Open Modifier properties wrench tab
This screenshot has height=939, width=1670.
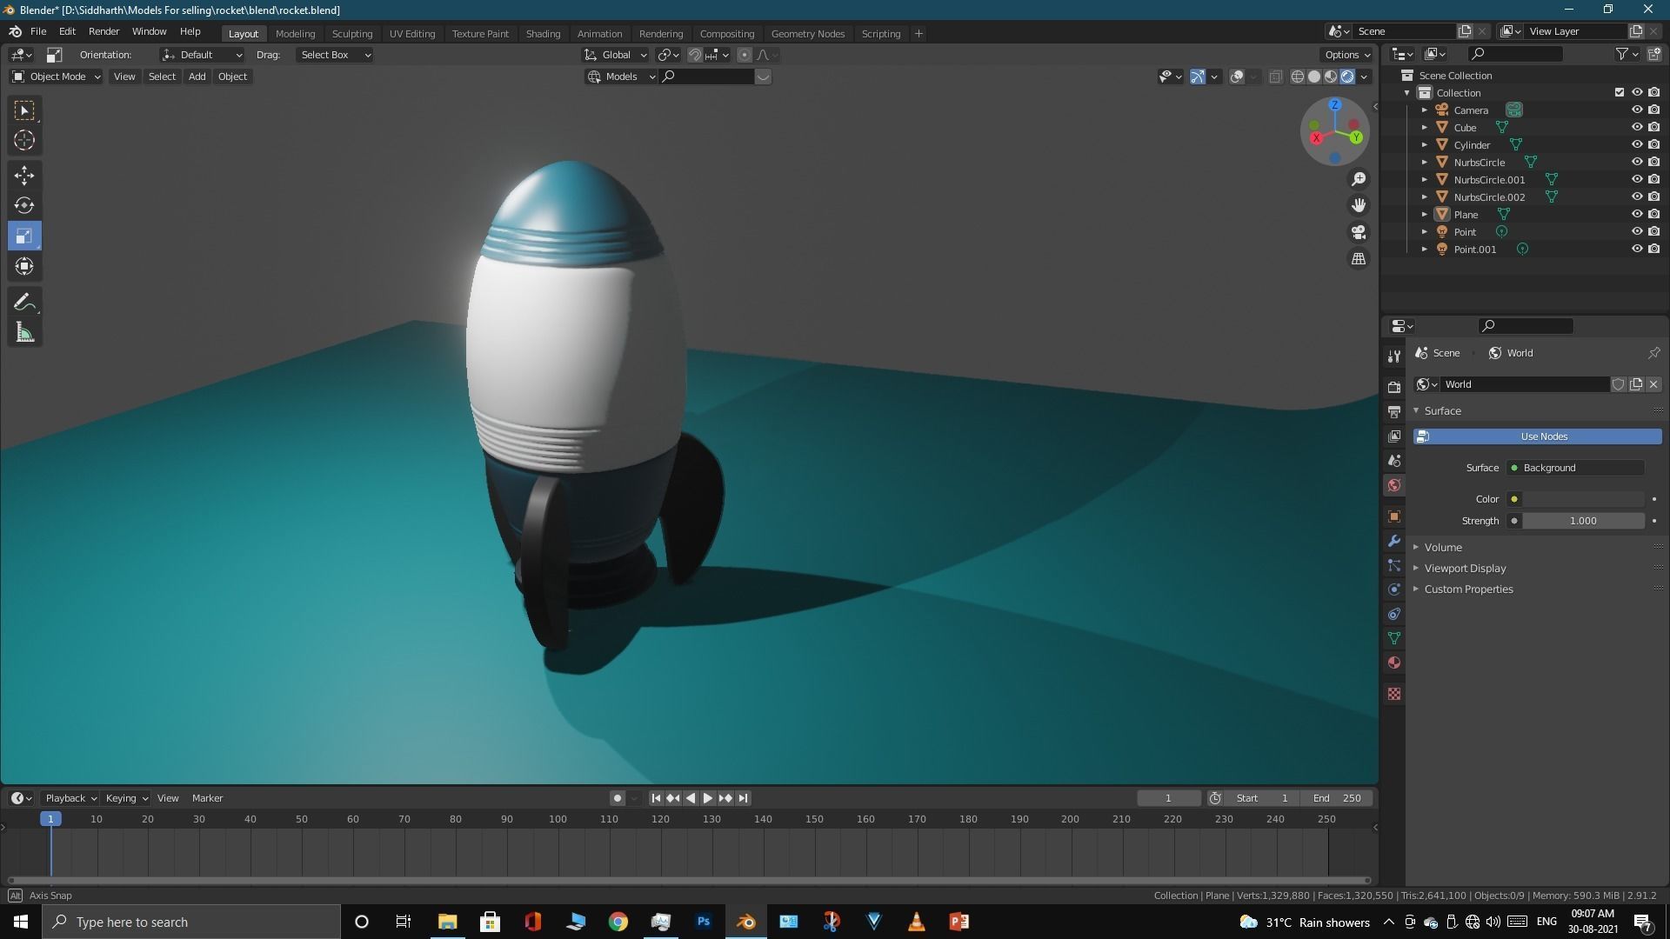coord(1394,541)
